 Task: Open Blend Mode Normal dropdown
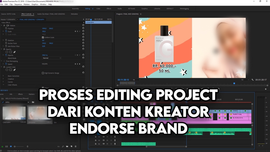52,58
